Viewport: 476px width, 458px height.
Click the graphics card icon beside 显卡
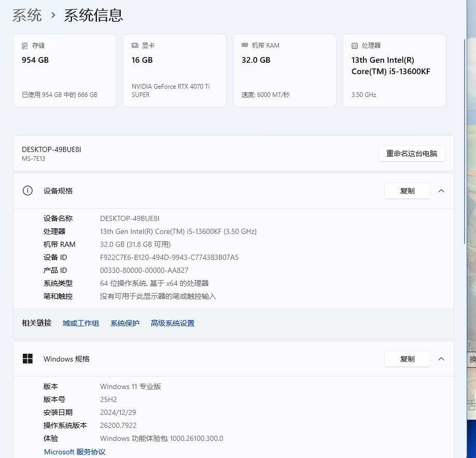tap(135, 46)
